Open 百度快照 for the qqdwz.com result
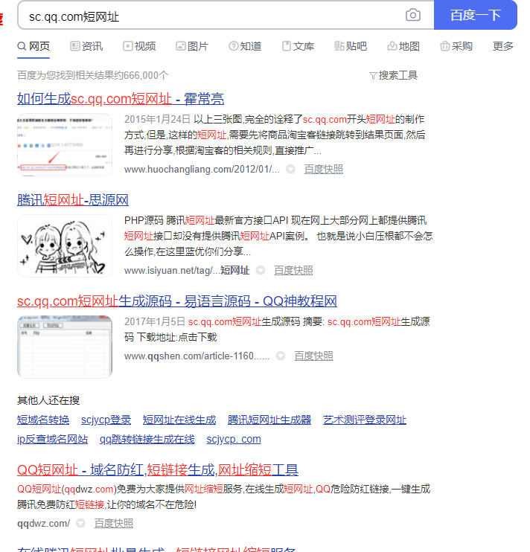The height and width of the screenshot is (552, 530). tap(113, 524)
